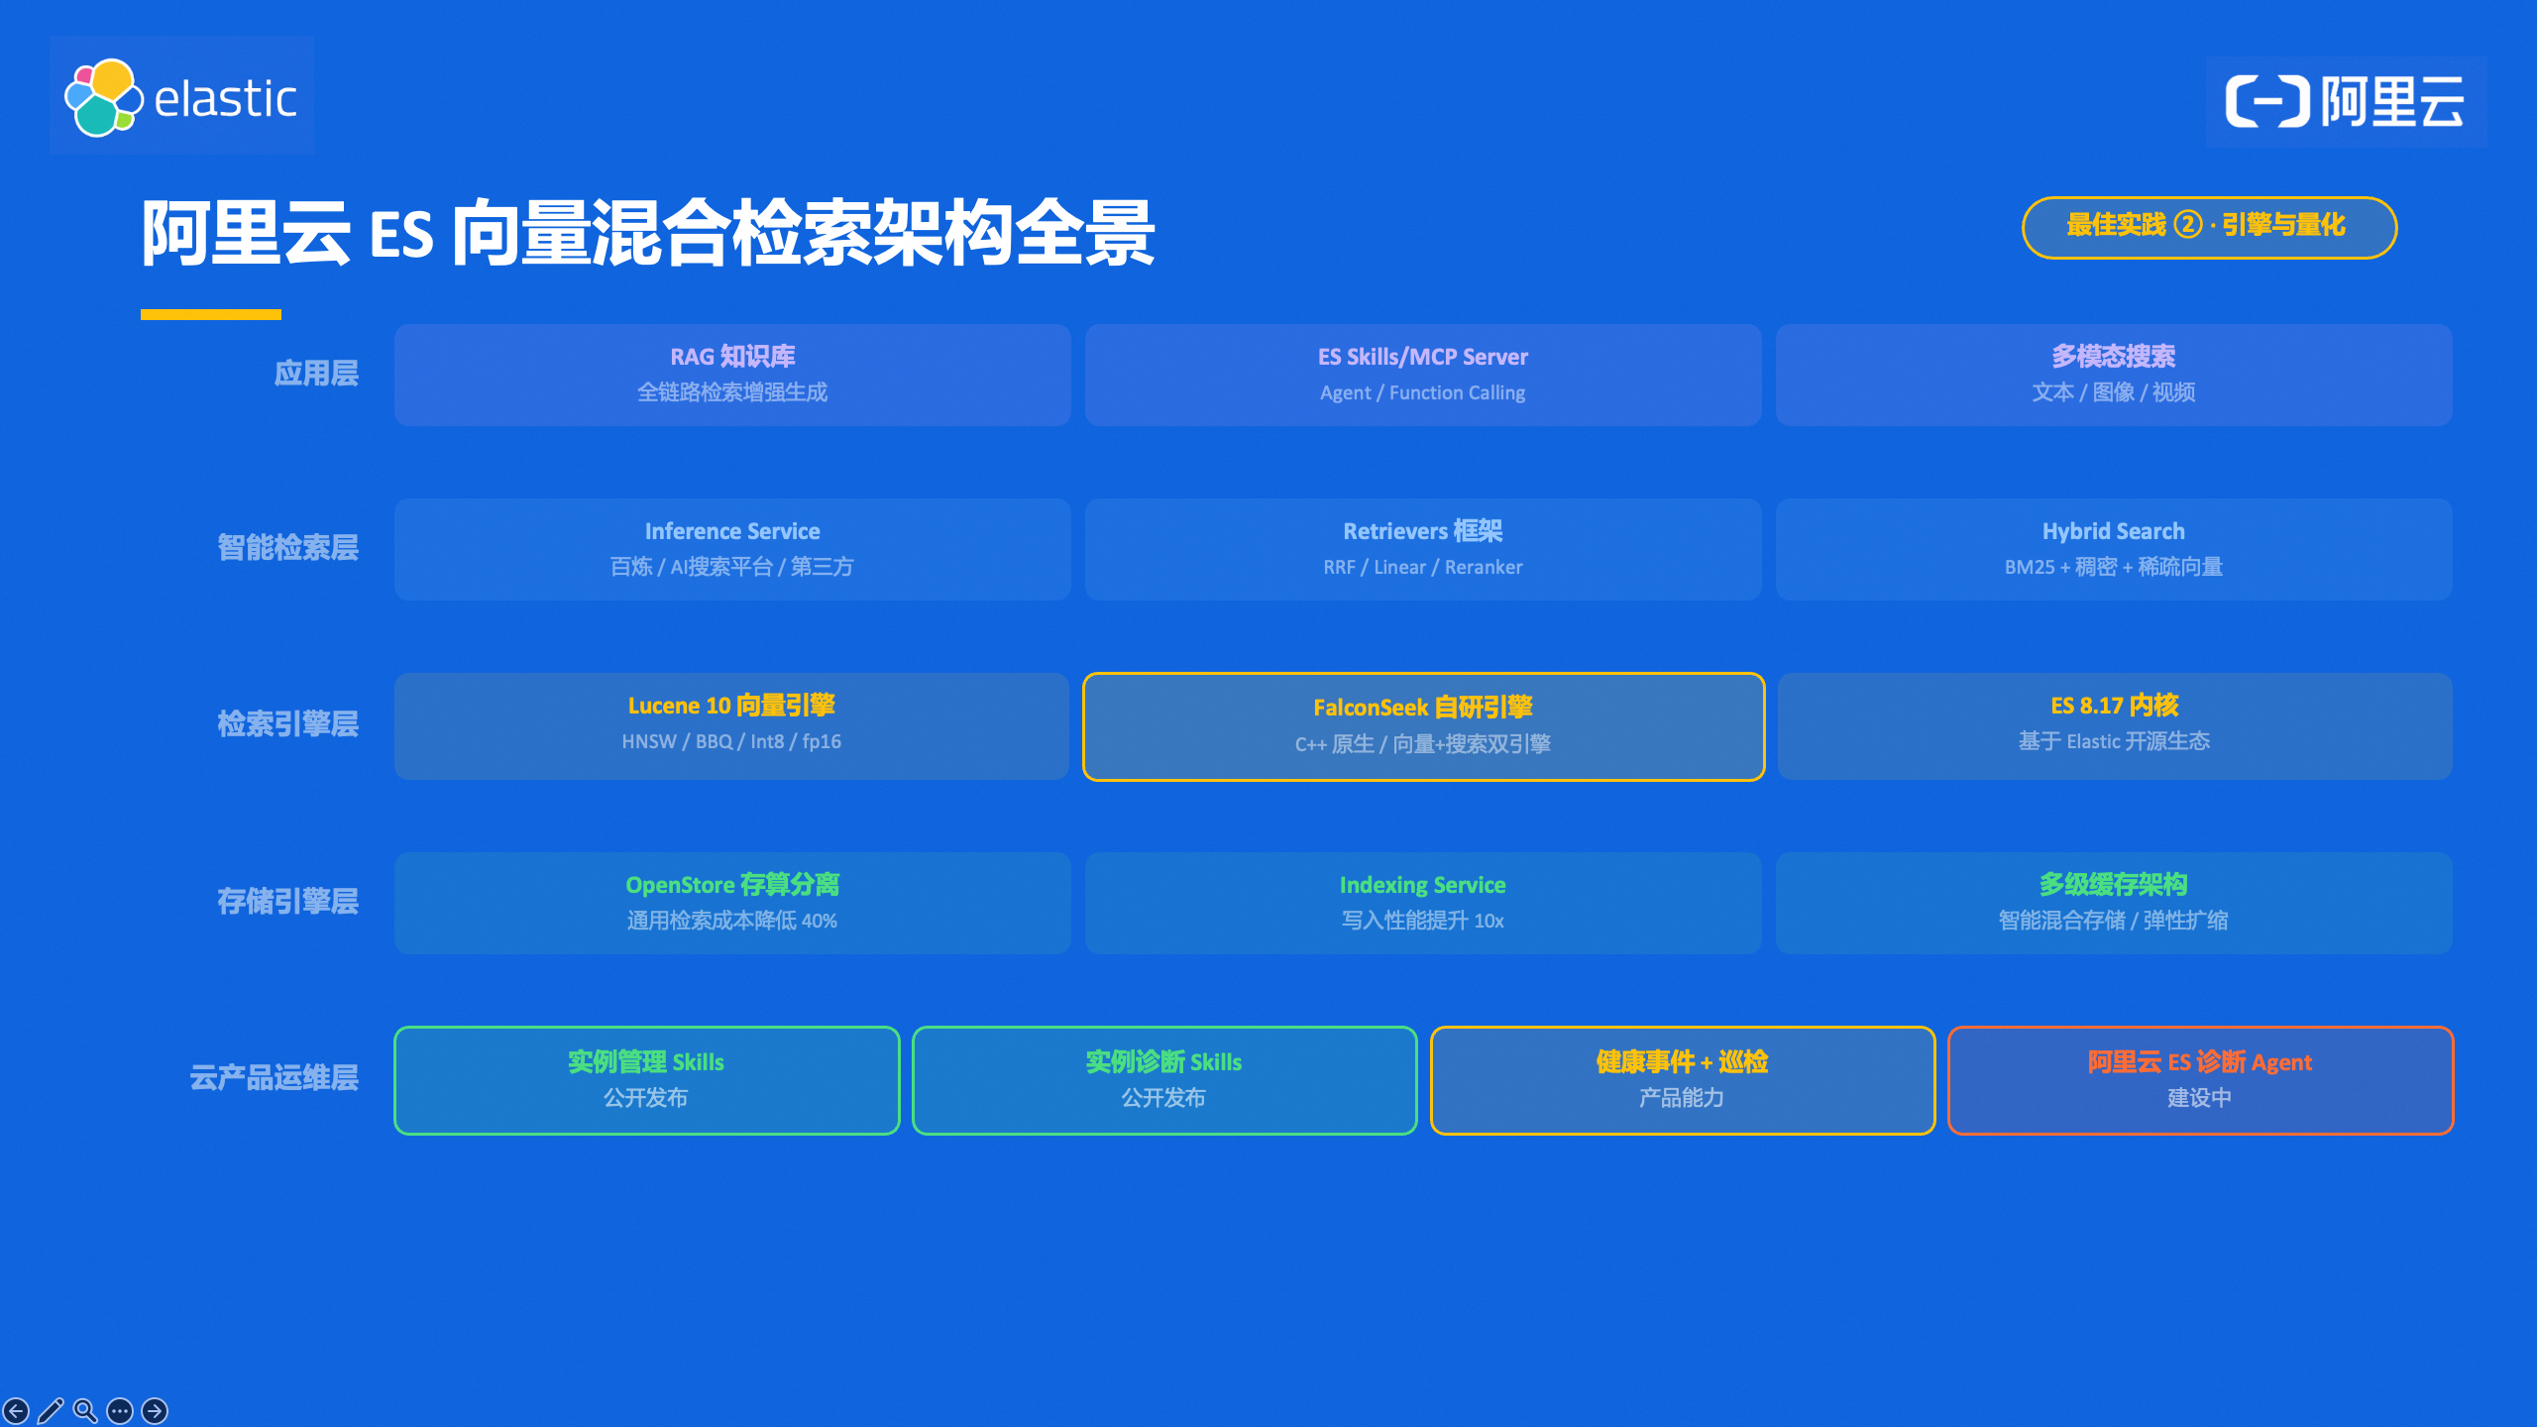This screenshot has width=2537, height=1427.
Task: Select the 多模态搜索 card
Action: [2114, 375]
